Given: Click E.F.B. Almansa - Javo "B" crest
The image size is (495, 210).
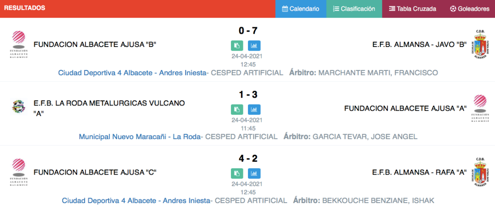Looking at the screenshot, I should (x=480, y=45).
